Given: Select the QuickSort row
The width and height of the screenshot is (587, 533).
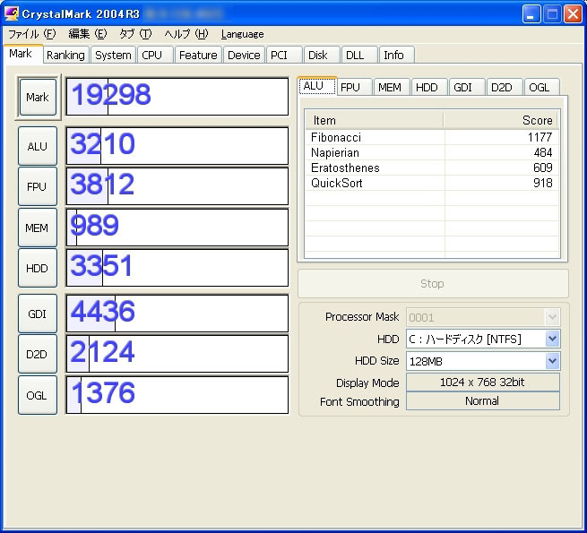Looking at the screenshot, I should pos(432,183).
